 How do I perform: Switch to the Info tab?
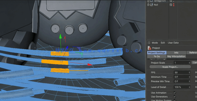pyautogui.click(x=176, y=53)
